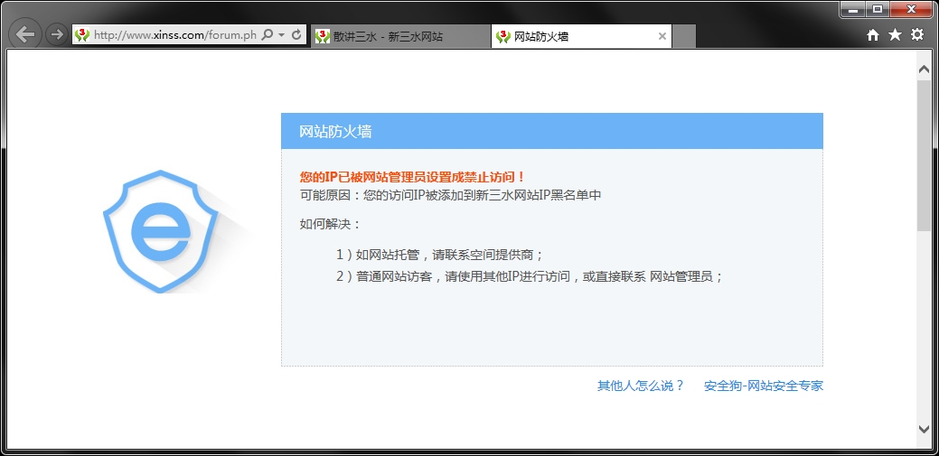
Task: Maximize the browser window
Action: pyautogui.click(x=878, y=10)
